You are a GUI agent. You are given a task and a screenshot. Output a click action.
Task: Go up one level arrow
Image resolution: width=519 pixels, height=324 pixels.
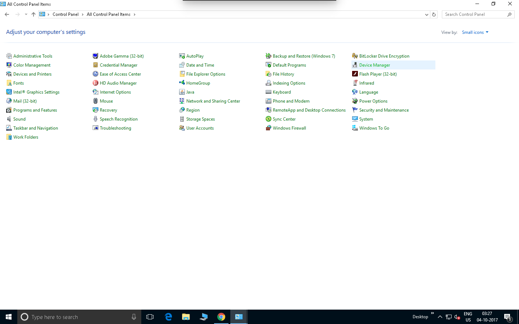coord(34,14)
